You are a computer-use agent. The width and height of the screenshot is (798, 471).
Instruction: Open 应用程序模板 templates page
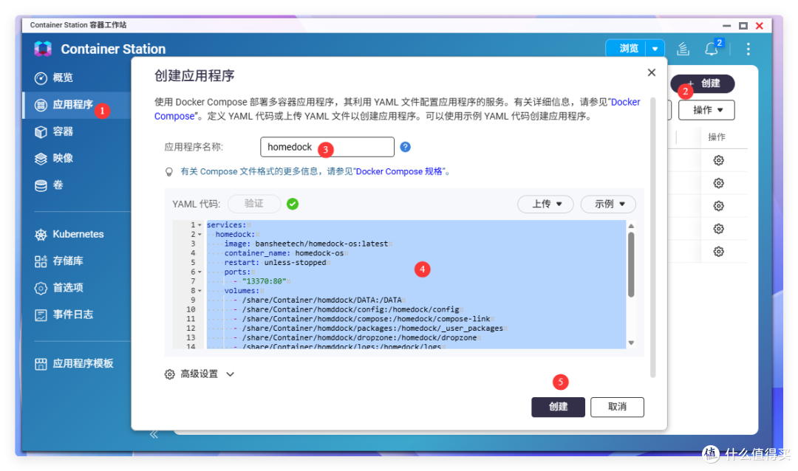coord(75,364)
